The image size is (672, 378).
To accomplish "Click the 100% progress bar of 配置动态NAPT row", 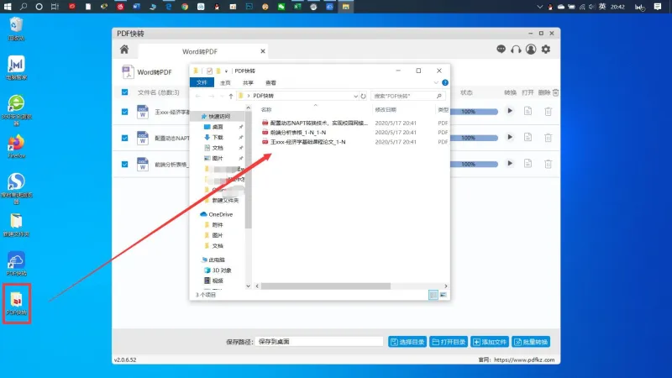I will point(474,138).
